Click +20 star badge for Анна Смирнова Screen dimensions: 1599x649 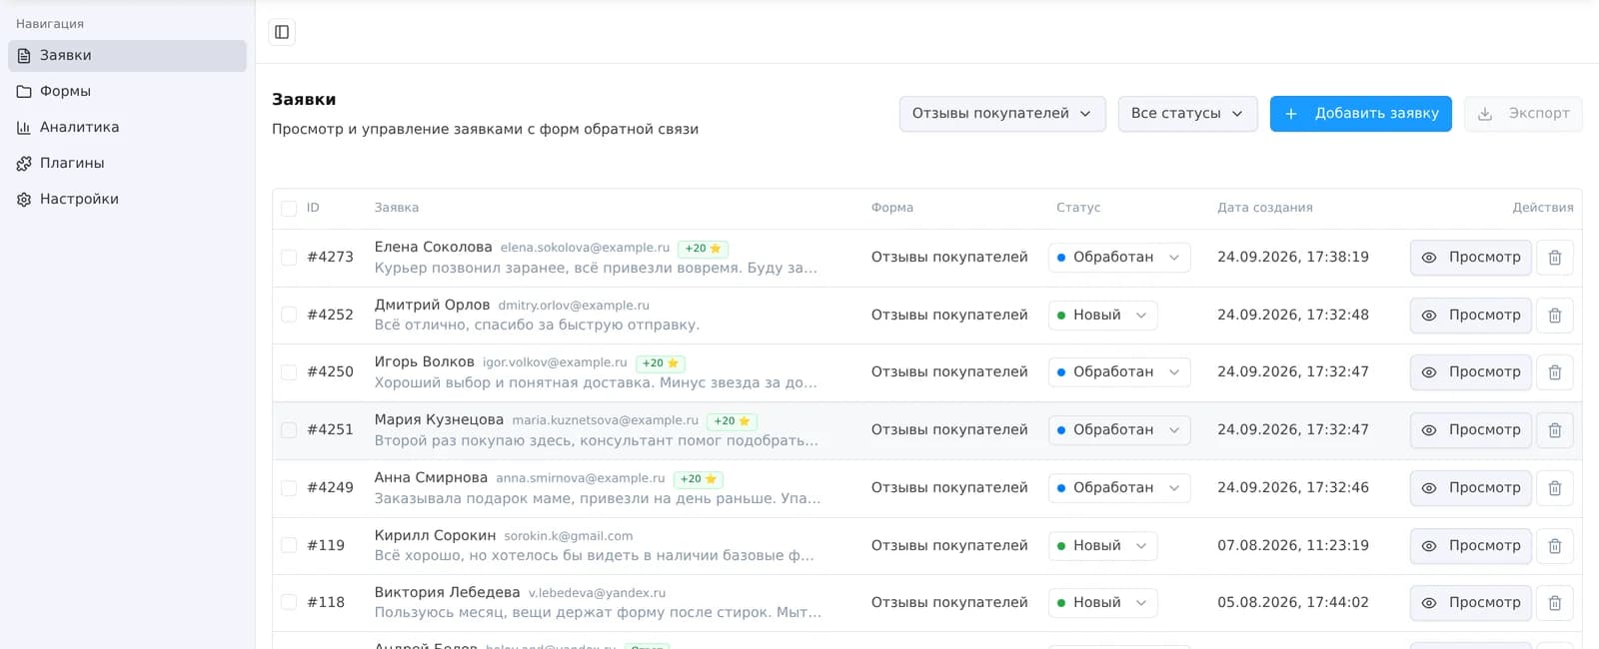pyautogui.click(x=699, y=479)
